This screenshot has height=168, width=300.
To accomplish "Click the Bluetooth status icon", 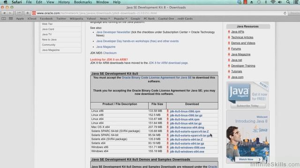I will click(266, 2).
